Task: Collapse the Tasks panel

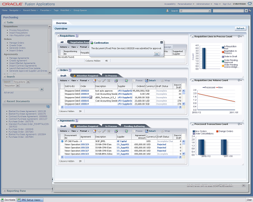Action: [5, 22]
